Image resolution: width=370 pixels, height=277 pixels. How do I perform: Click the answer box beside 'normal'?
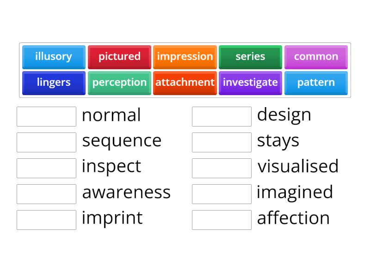click(46, 116)
